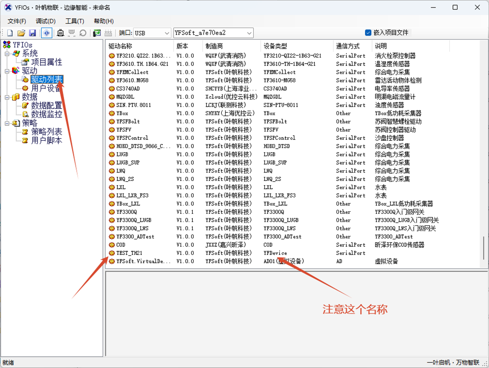Click the 用户设备 icon in tree

pos(25,88)
